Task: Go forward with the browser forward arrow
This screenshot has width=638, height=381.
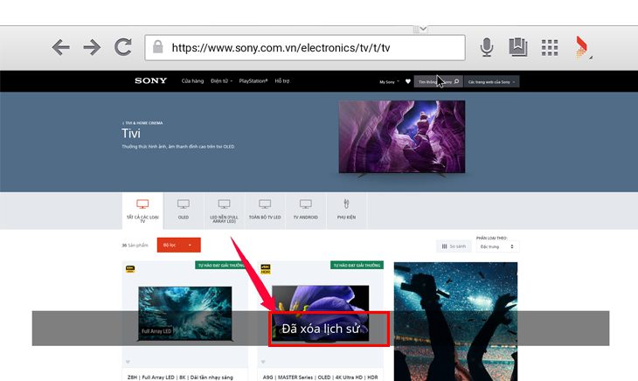Action: 92,47
